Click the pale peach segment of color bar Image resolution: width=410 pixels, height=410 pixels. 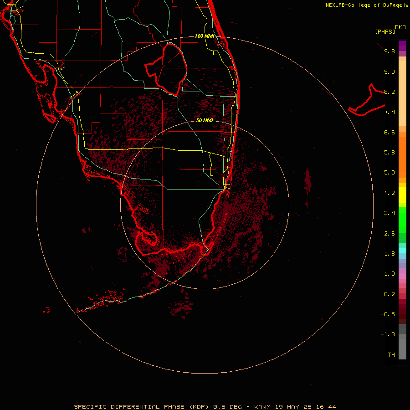point(402,93)
